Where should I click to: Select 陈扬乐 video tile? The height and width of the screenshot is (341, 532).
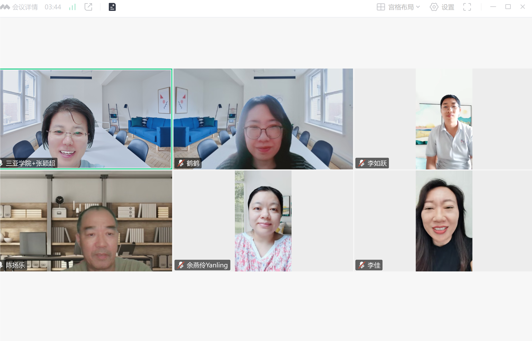(86, 220)
